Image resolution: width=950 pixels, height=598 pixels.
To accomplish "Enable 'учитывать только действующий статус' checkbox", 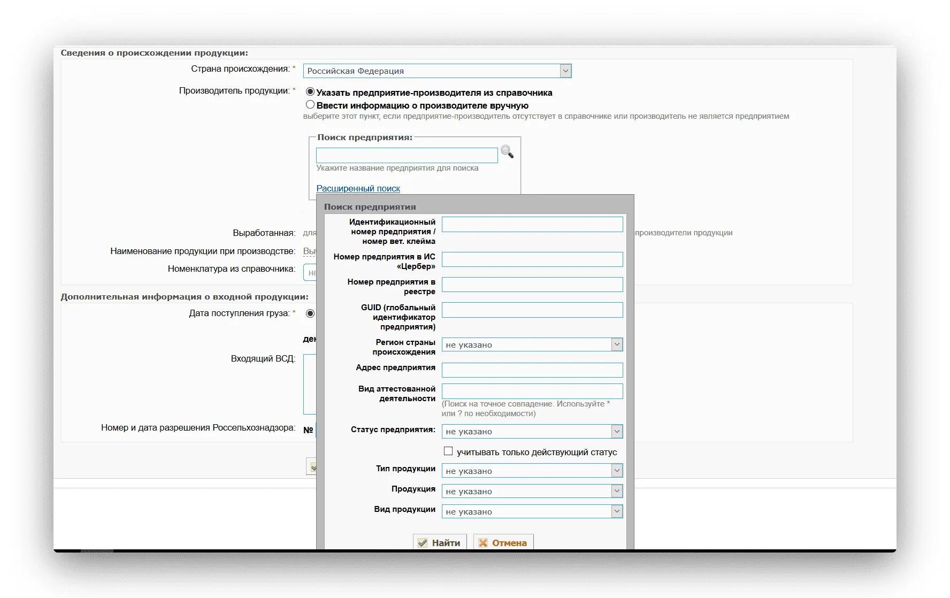I will click(448, 451).
